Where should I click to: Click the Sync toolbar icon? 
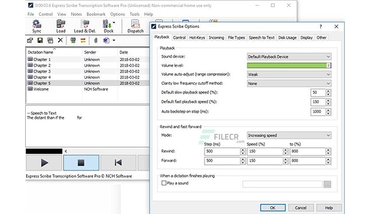tap(37, 26)
